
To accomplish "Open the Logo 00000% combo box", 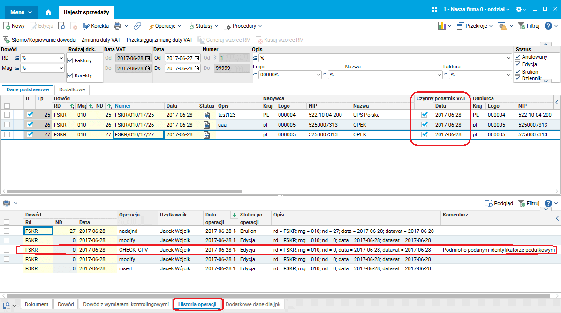I will point(290,75).
